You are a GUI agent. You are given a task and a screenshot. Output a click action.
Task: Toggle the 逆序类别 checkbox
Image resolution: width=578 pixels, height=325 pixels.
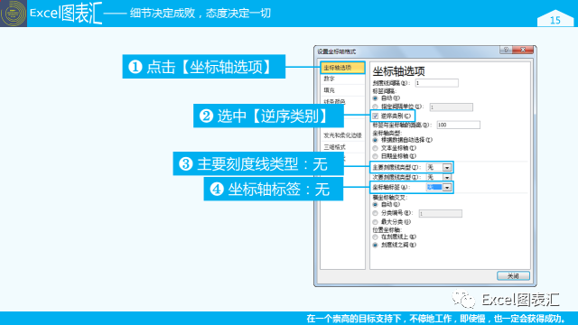click(376, 116)
